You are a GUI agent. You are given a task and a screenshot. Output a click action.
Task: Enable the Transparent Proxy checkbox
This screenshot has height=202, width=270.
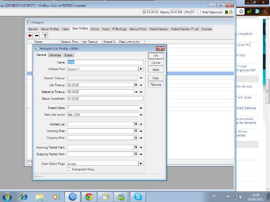tap(69, 169)
